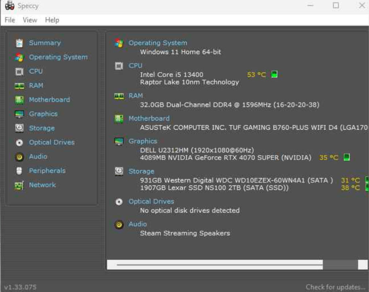Click the Motherboard heading link in summary
This screenshot has width=369, height=292.
pos(149,118)
